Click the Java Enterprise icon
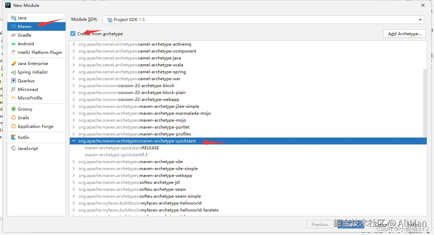The width and height of the screenshot is (434, 235). [14, 64]
